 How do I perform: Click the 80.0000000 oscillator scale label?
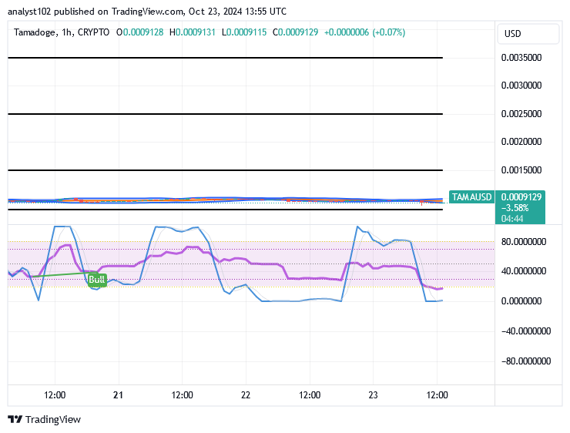point(523,241)
